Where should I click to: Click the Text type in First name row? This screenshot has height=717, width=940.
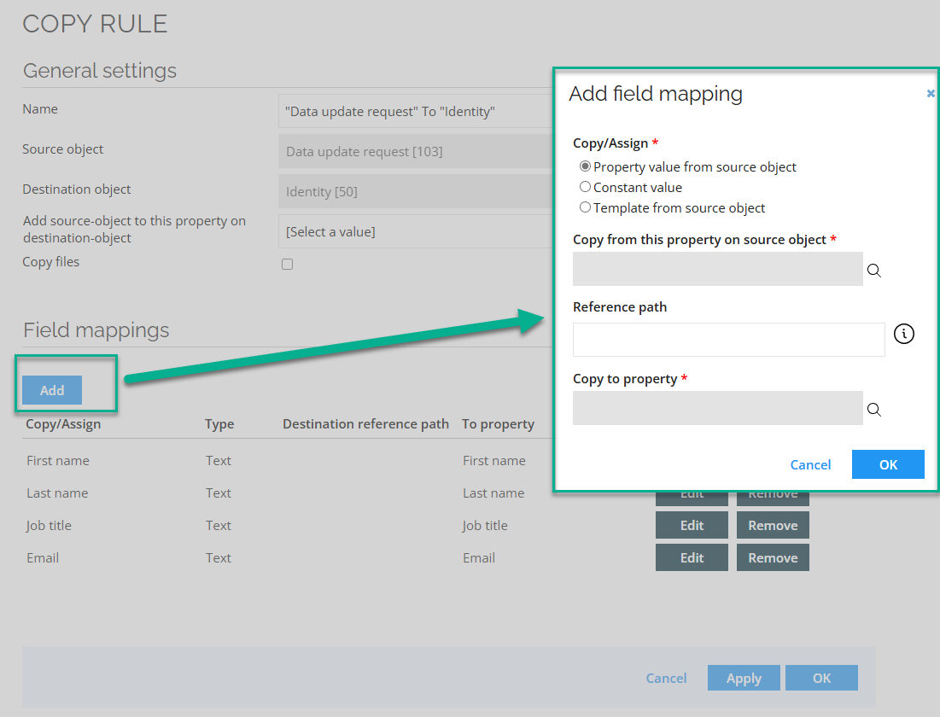[219, 460]
